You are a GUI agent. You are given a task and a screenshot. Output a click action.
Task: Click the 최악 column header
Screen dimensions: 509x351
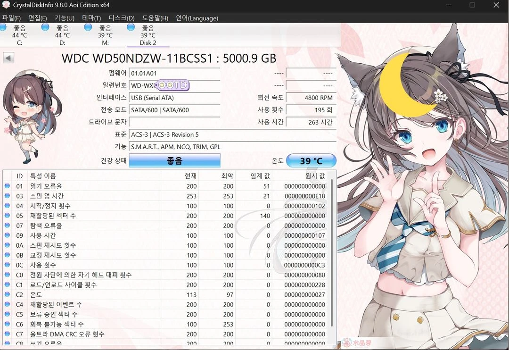217,176
